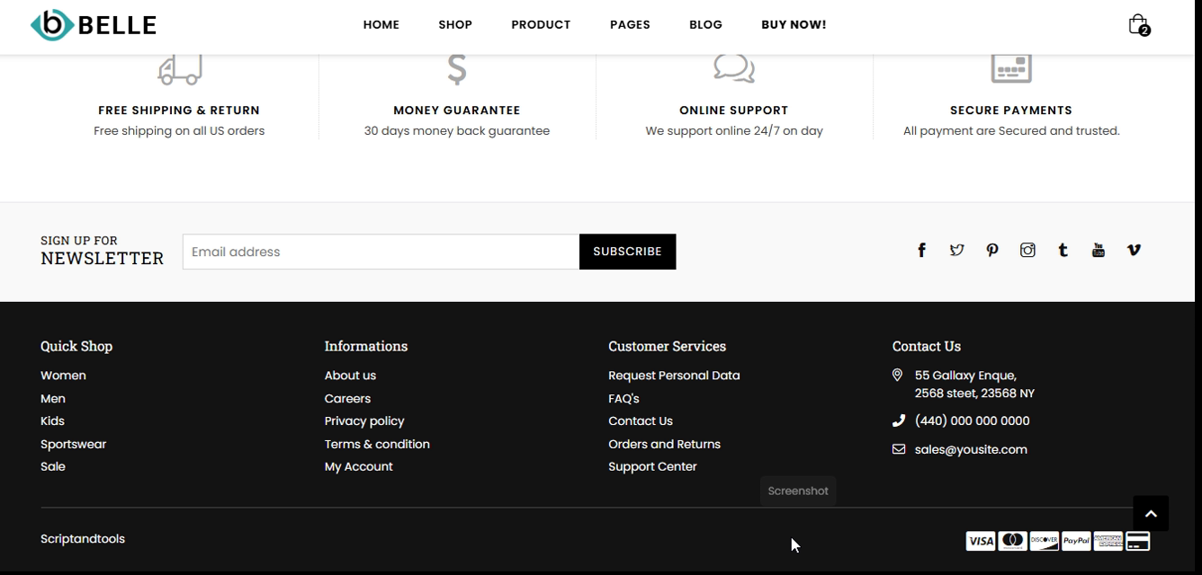Open the Pages menu item

point(630,24)
